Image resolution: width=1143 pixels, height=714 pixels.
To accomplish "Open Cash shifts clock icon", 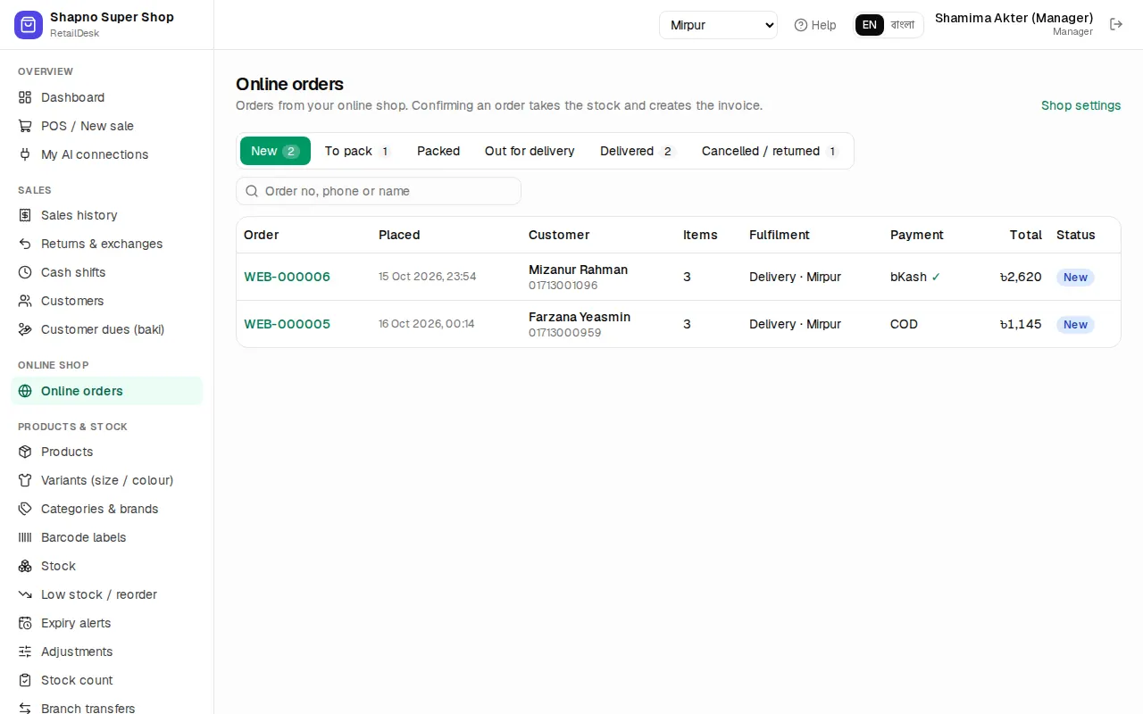I will pos(25,272).
